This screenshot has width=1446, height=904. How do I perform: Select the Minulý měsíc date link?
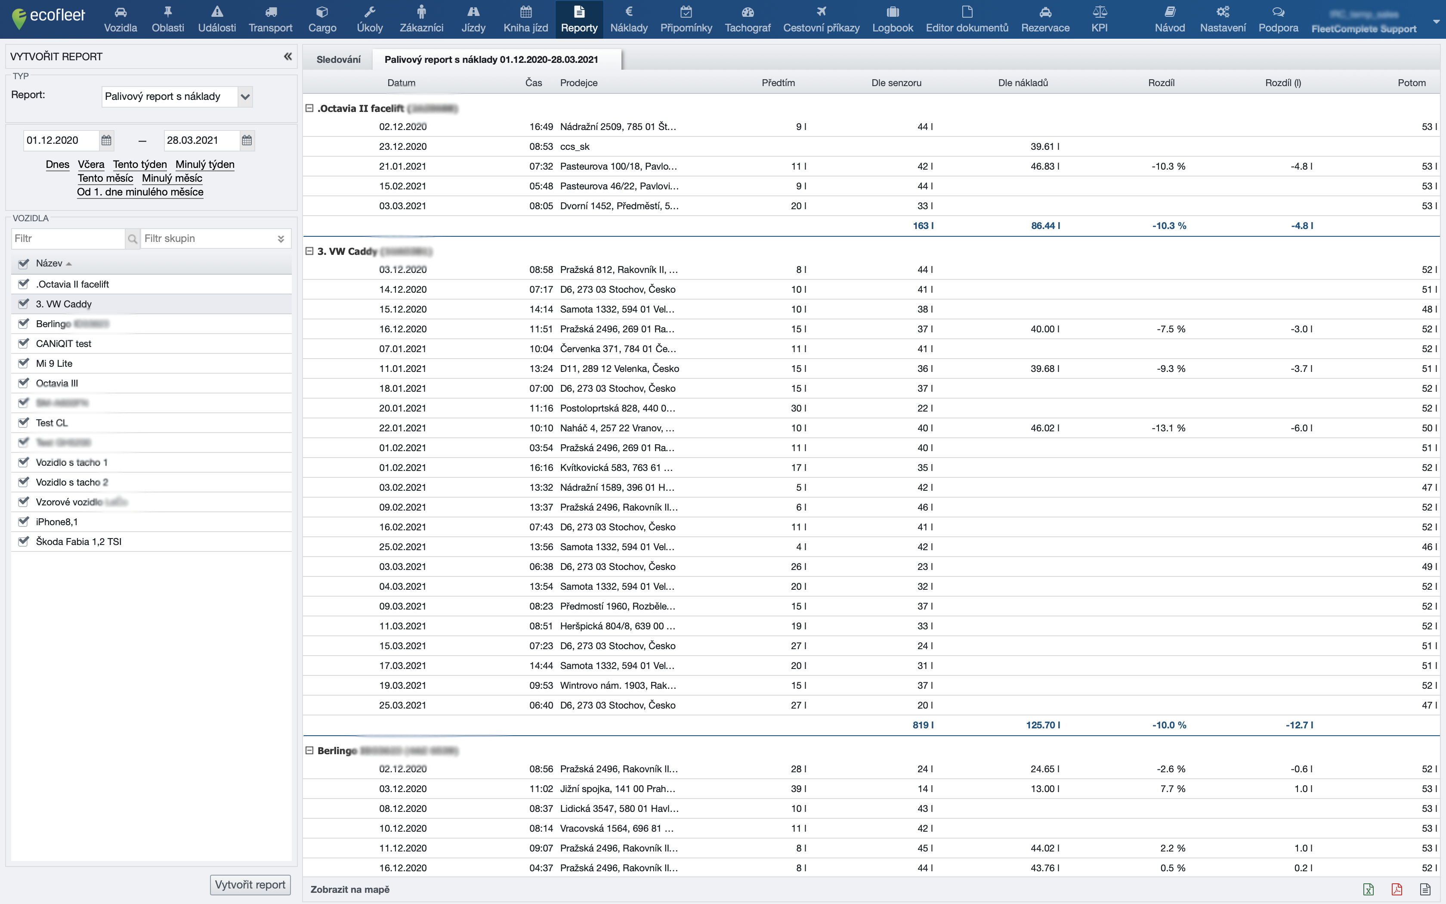tap(172, 178)
